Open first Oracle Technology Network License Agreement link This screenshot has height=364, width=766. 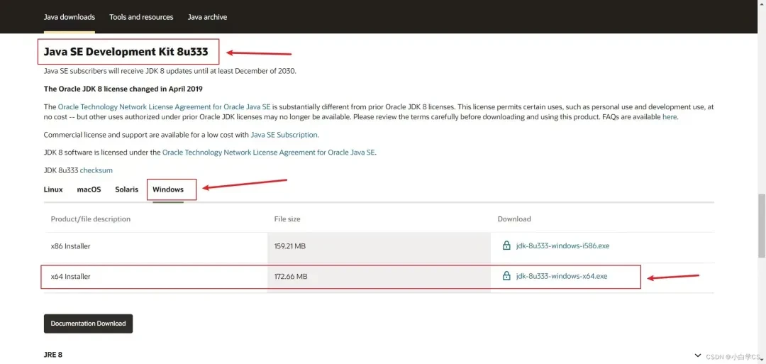pos(164,106)
